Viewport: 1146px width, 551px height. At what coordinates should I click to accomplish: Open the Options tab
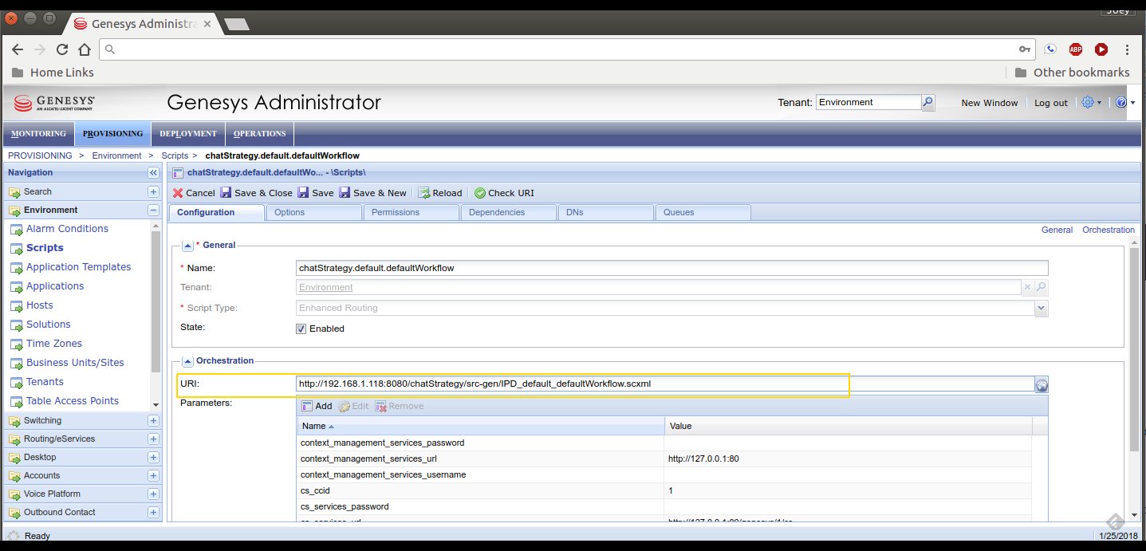pyautogui.click(x=313, y=212)
